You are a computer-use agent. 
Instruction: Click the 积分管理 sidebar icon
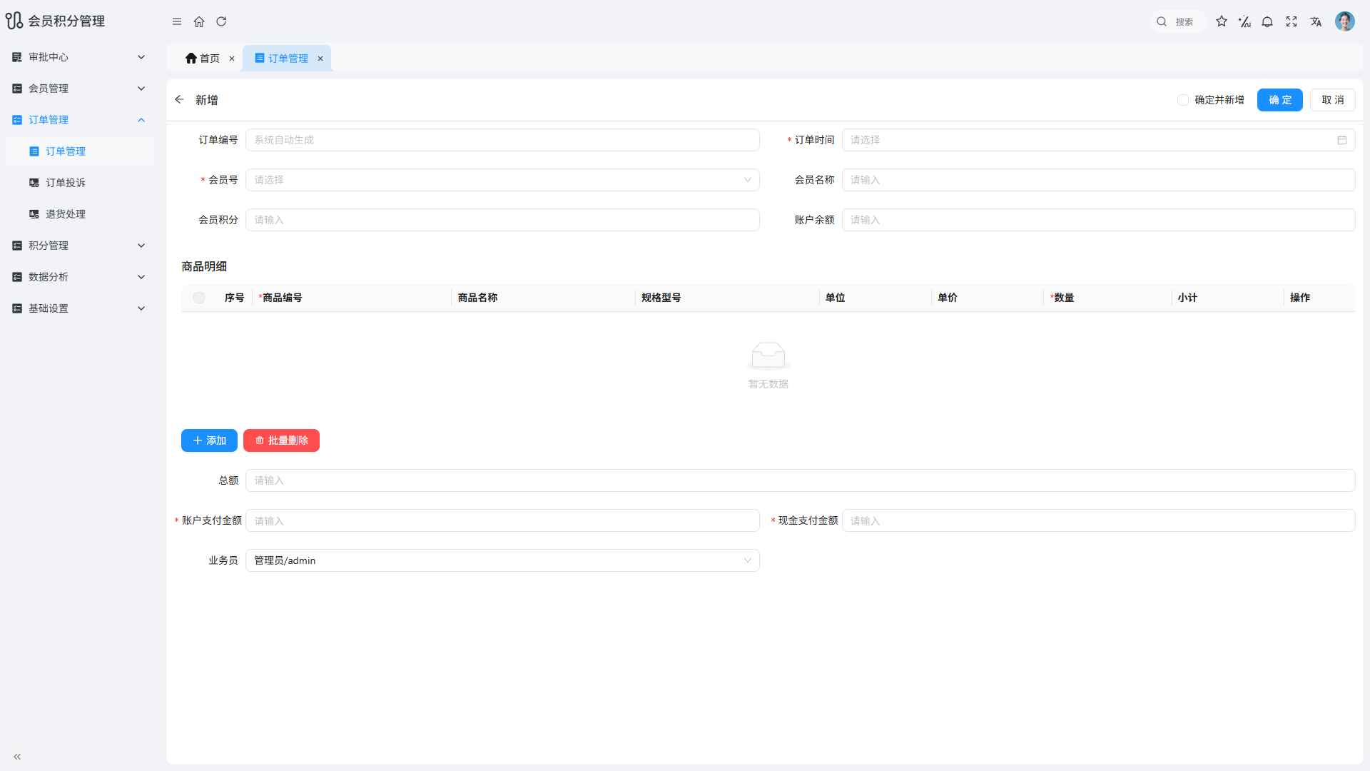pos(17,246)
